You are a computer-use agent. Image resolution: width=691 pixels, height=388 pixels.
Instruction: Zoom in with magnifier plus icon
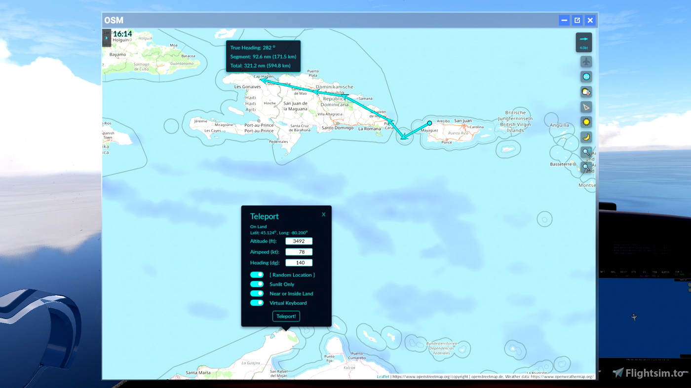pos(586,152)
